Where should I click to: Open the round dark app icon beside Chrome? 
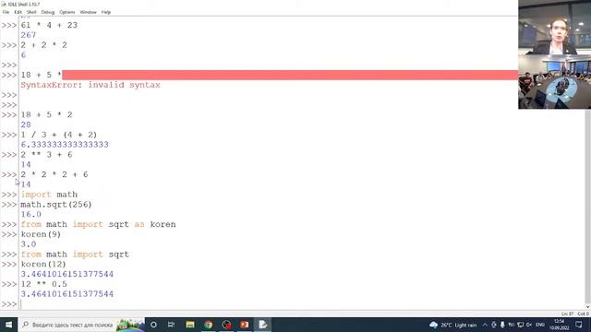226,325
